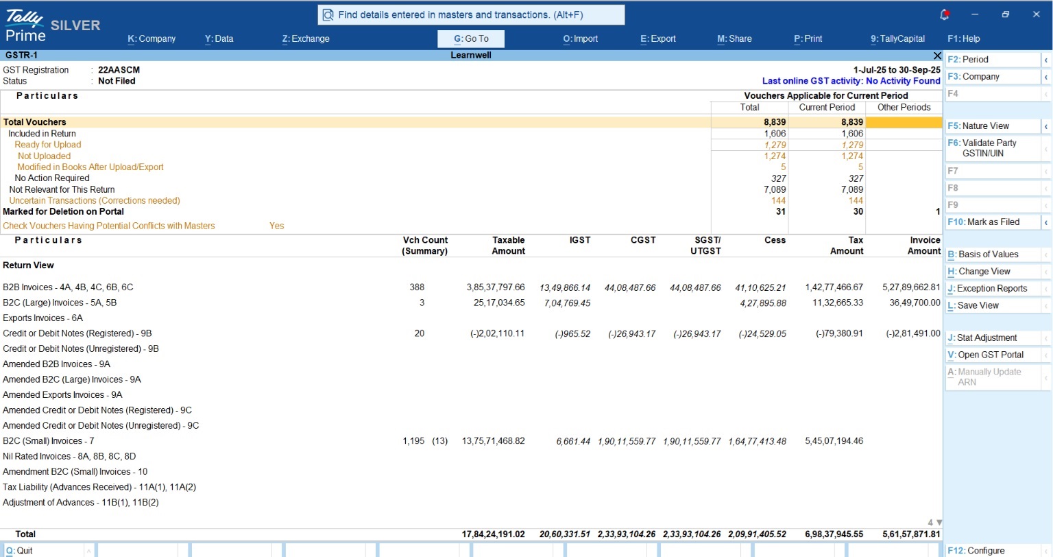Click F12: Configure button
This screenshot has height=557, width=1053.
pyautogui.click(x=993, y=550)
